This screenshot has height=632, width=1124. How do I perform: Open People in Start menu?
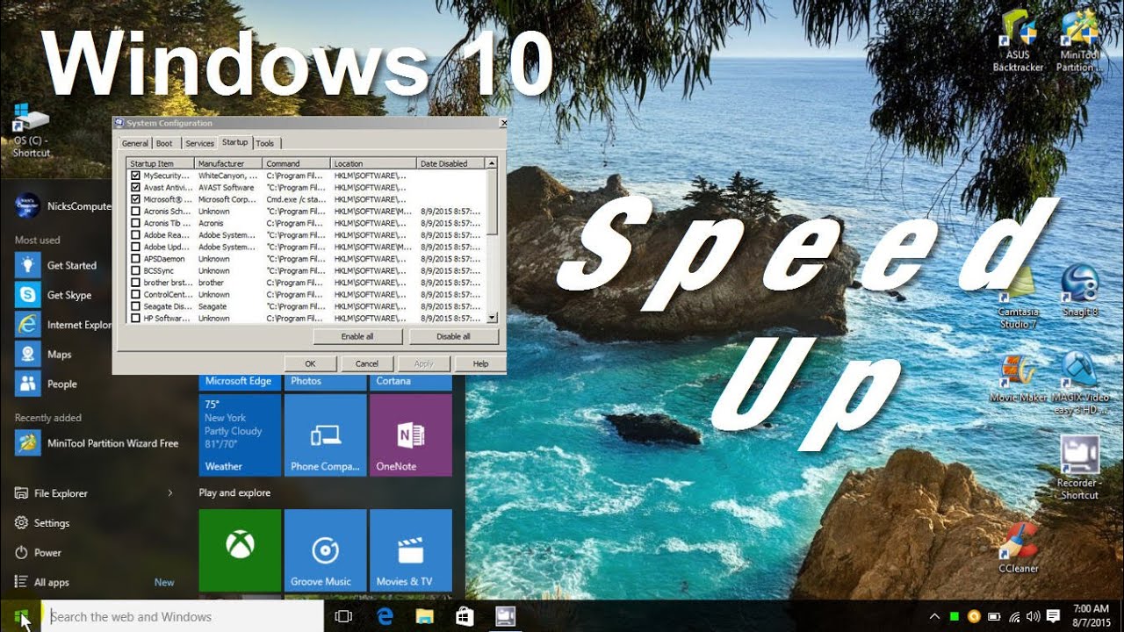coord(47,384)
